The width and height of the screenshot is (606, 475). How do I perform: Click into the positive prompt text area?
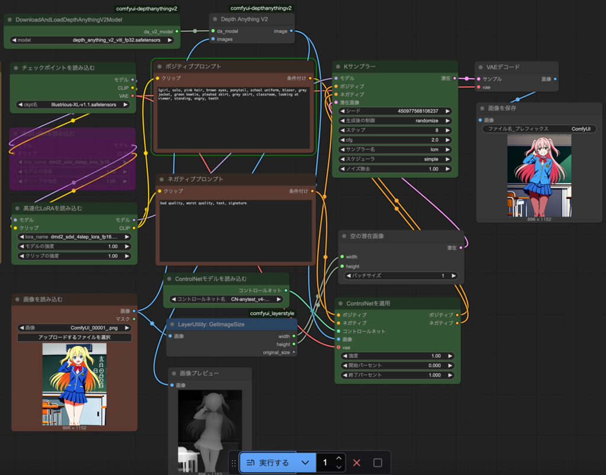[233, 118]
